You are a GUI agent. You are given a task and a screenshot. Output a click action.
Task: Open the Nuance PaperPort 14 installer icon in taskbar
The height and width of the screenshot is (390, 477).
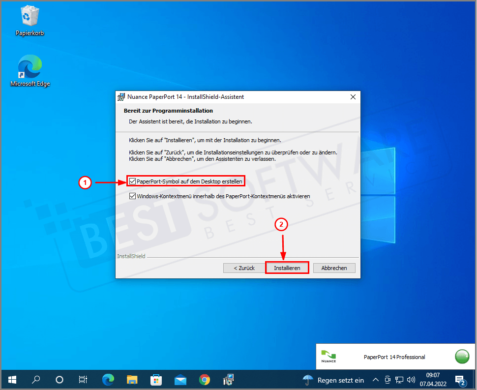point(229,380)
